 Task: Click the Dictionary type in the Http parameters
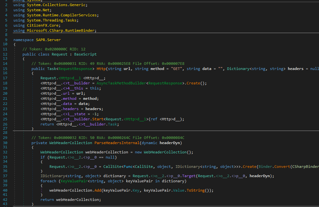point(238,69)
